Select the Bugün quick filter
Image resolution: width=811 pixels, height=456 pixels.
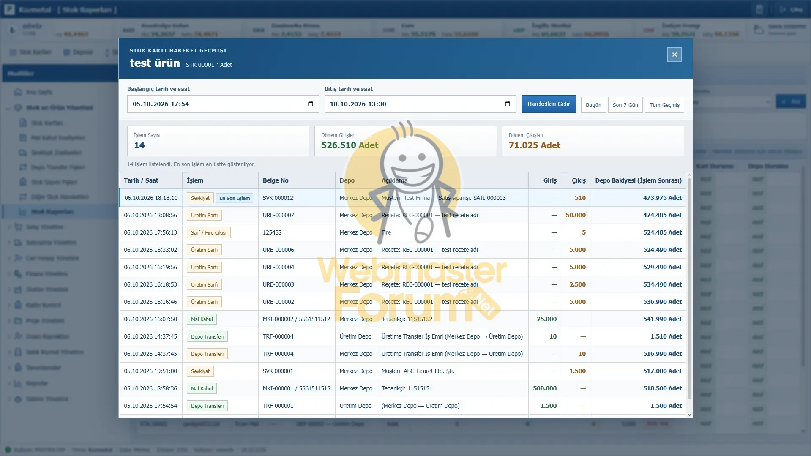[593, 105]
